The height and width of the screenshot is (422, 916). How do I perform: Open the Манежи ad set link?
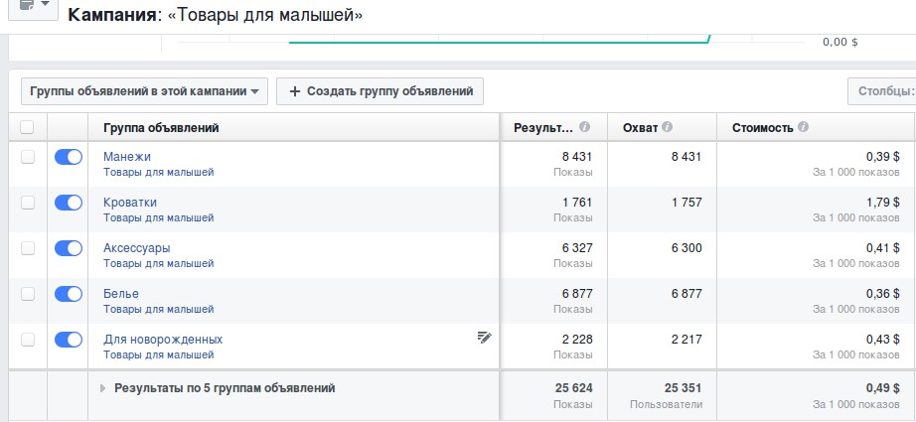coord(127,156)
